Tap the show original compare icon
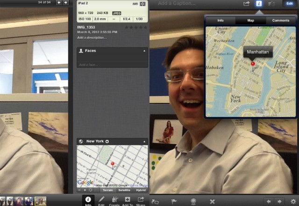The width and height of the screenshot is (299, 206). [x=271, y=3]
